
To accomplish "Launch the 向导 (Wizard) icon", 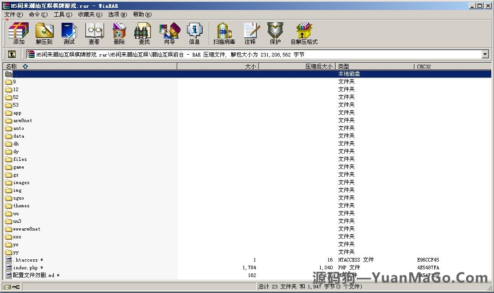I will pos(169,33).
